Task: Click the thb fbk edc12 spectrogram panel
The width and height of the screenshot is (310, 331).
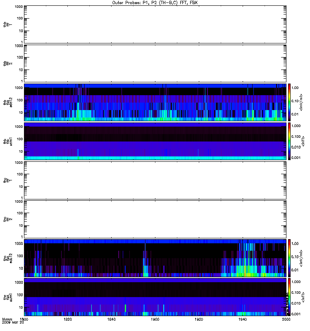Action: [x=155, y=102]
